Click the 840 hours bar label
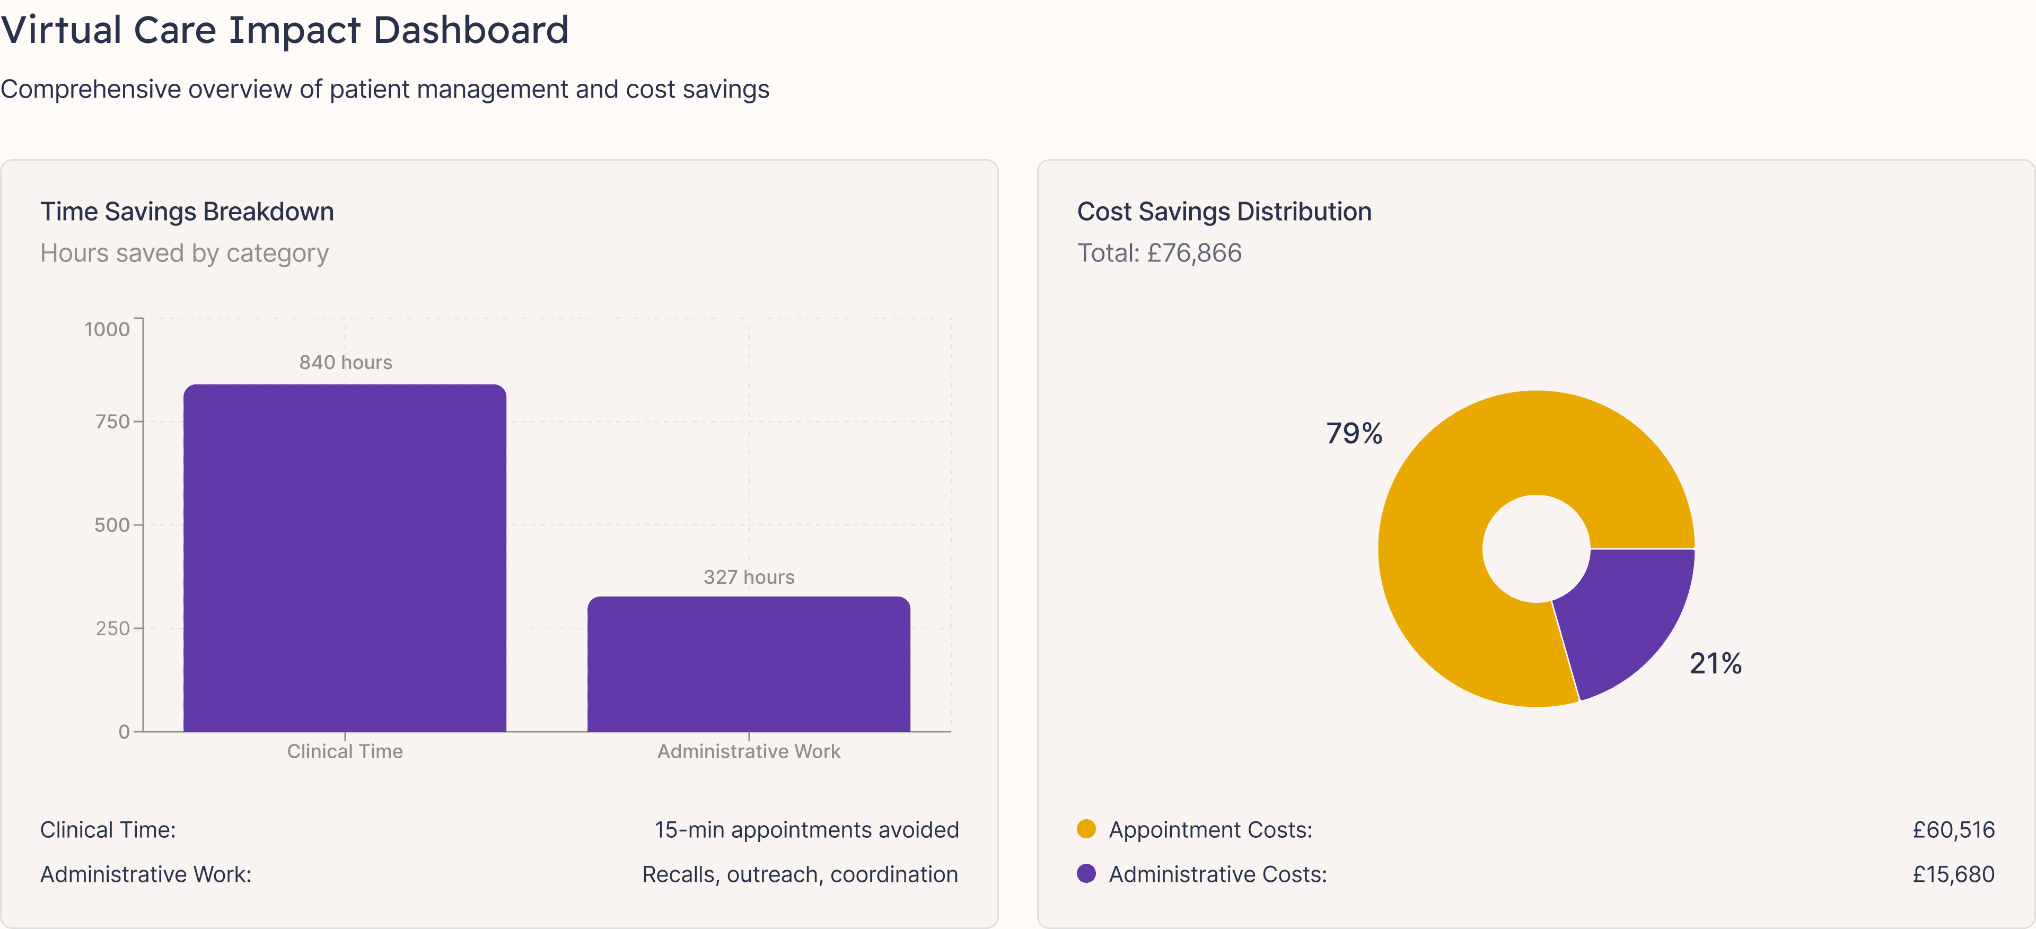The image size is (2036, 929). coord(345,362)
